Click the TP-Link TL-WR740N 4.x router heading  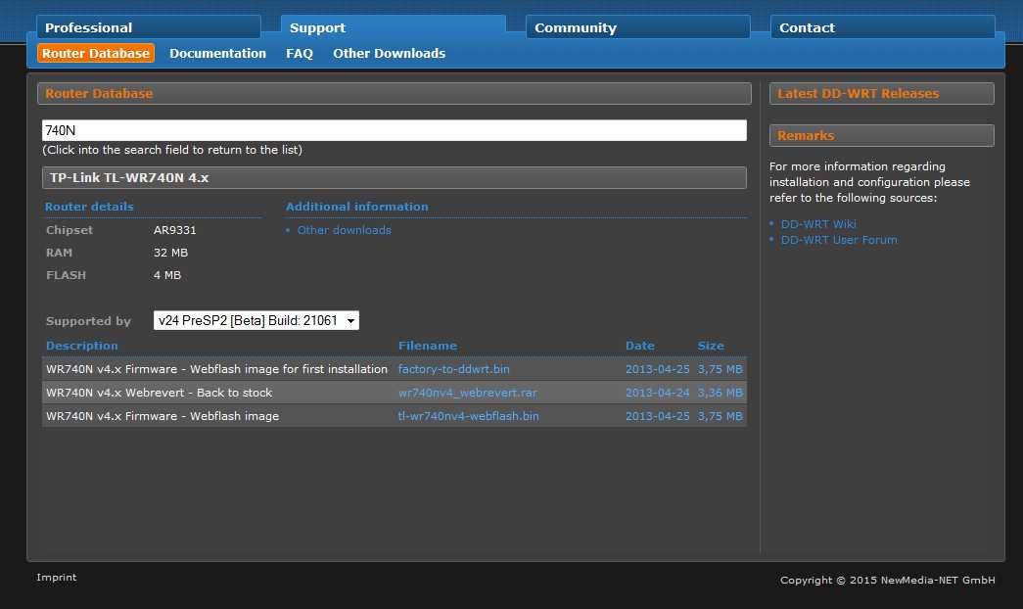pyautogui.click(x=395, y=177)
